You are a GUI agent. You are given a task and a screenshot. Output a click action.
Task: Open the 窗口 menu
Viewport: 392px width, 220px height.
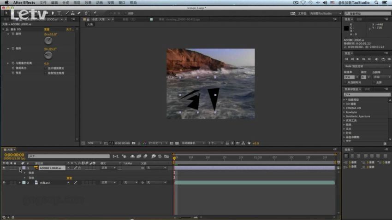[122, 2]
